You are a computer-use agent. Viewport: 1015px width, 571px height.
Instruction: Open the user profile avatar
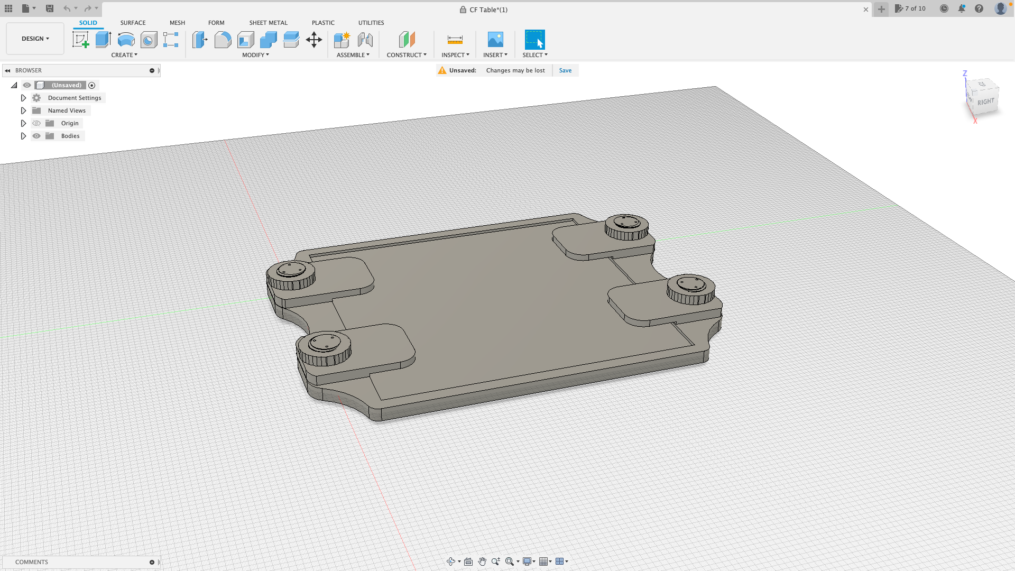(x=1000, y=8)
